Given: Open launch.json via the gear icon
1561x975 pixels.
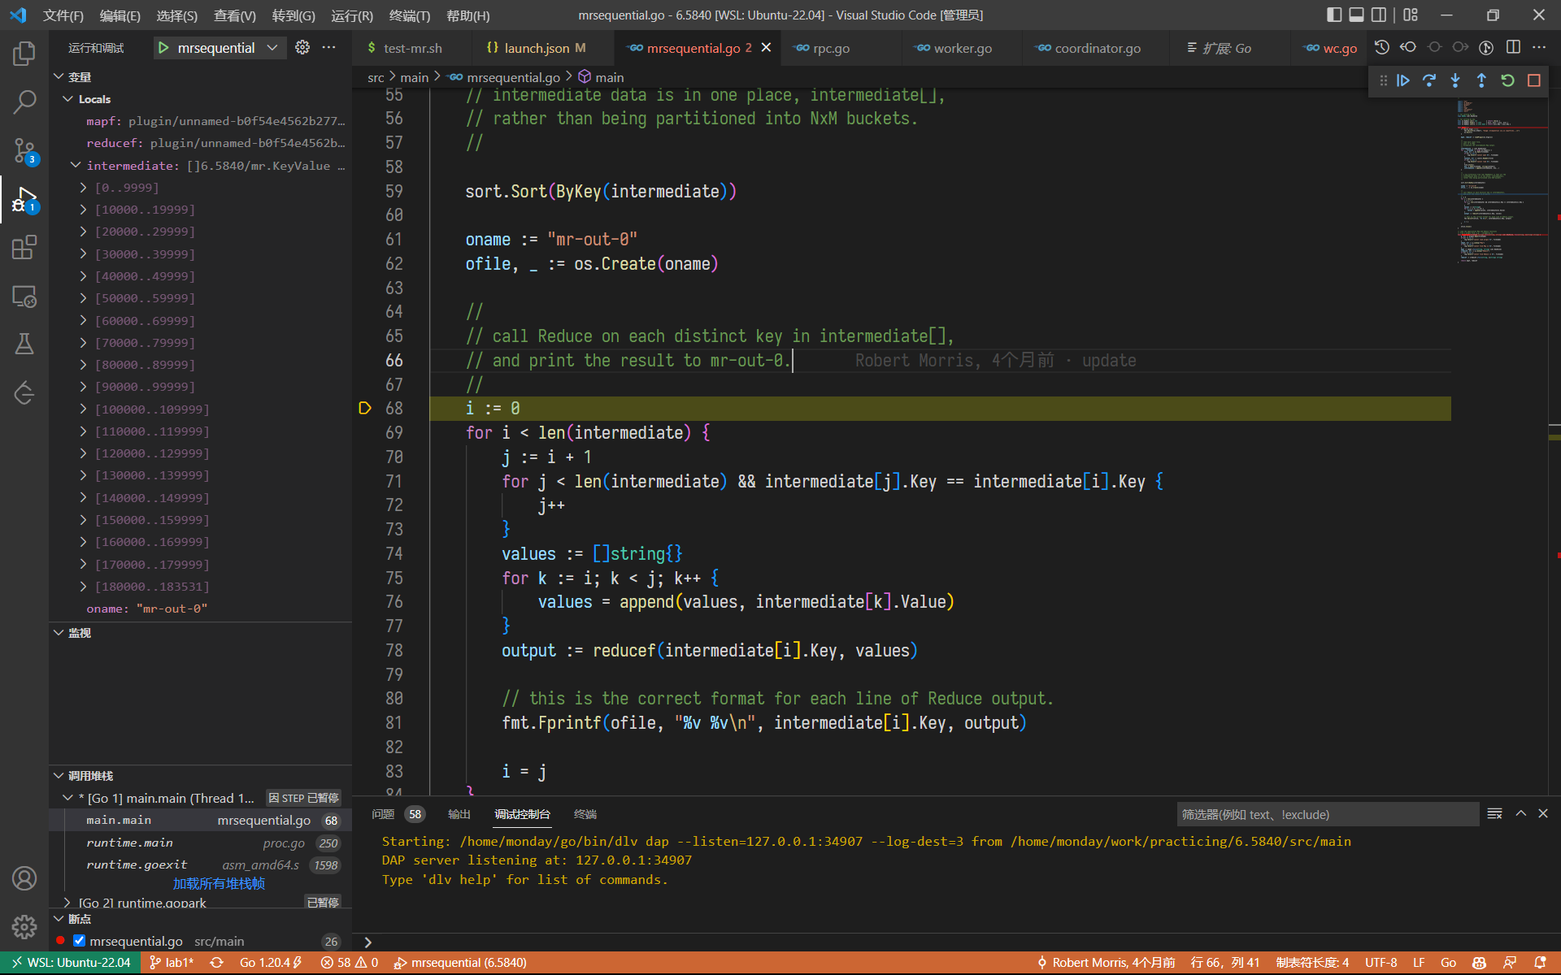Looking at the screenshot, I should coord(302,48).
